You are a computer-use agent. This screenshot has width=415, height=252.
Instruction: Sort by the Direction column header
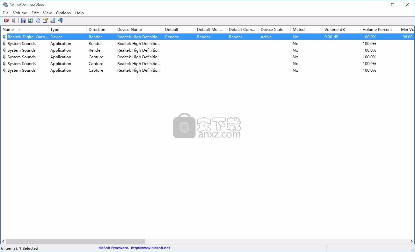point(101,29)
